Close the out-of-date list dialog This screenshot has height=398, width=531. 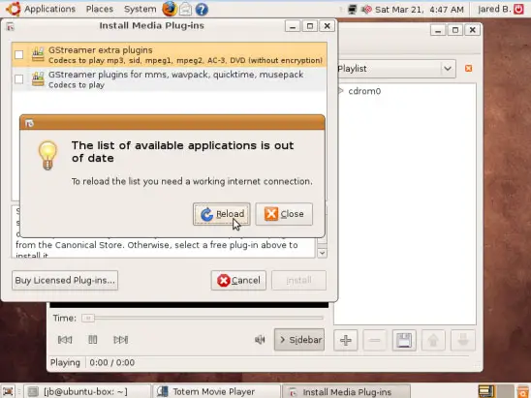pos(284,214)
